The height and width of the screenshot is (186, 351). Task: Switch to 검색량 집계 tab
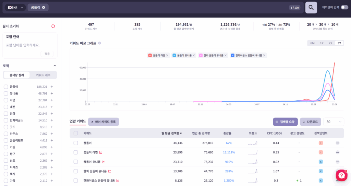pyautogui.click(x=16, y=75)
